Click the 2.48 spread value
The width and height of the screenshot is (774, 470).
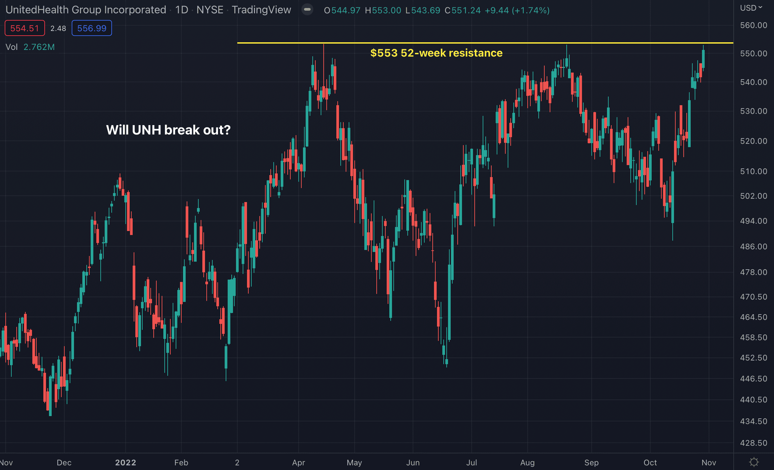coord(58,28)
